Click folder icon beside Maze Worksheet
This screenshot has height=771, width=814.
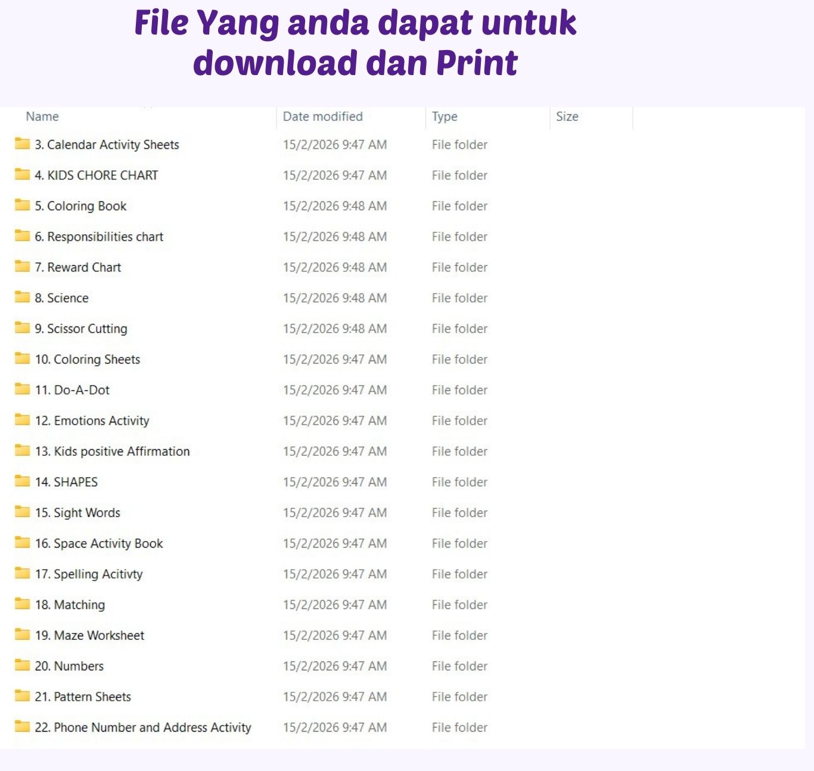22,635
